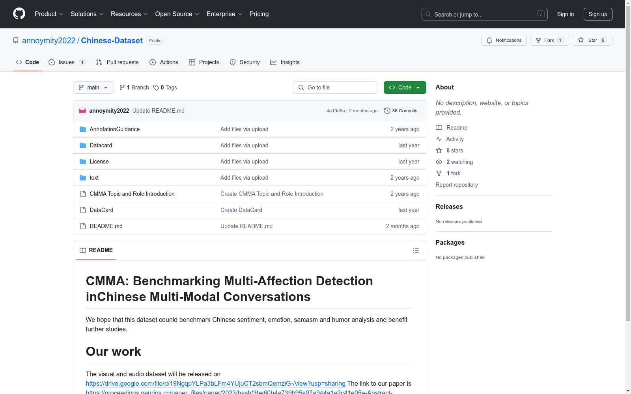Open the Chinese-Dataset repository link

click(x=112, y=41)
